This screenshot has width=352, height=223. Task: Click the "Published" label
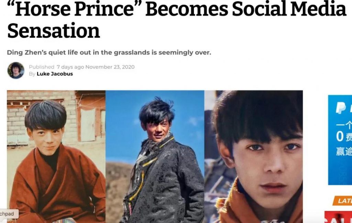click(42, 67)
